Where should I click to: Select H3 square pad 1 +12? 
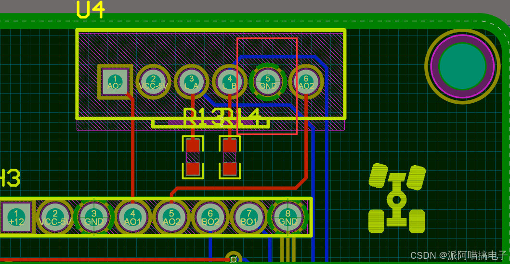[x=16, y=217]
